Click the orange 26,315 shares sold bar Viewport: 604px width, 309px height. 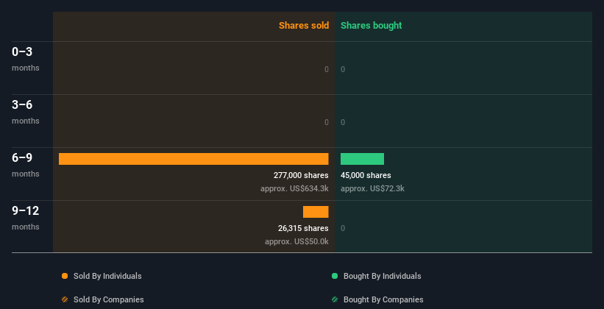point(316,212)
